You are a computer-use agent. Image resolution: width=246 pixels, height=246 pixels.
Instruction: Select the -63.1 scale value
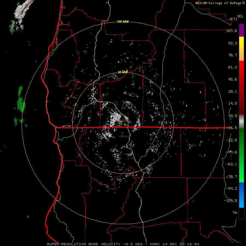pyautogui.click(x=232, y=164)
